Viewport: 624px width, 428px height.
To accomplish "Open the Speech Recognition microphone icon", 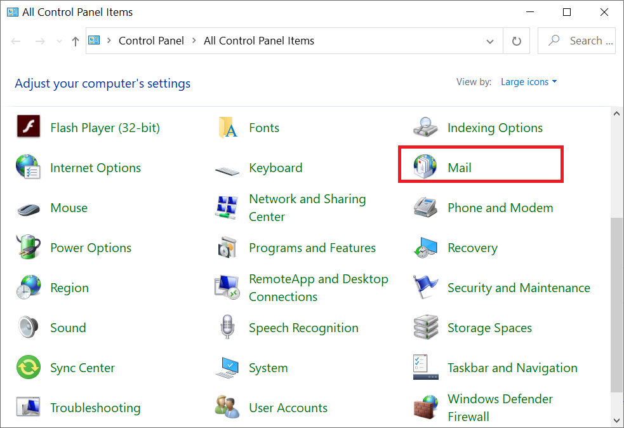I will point(227,328).
